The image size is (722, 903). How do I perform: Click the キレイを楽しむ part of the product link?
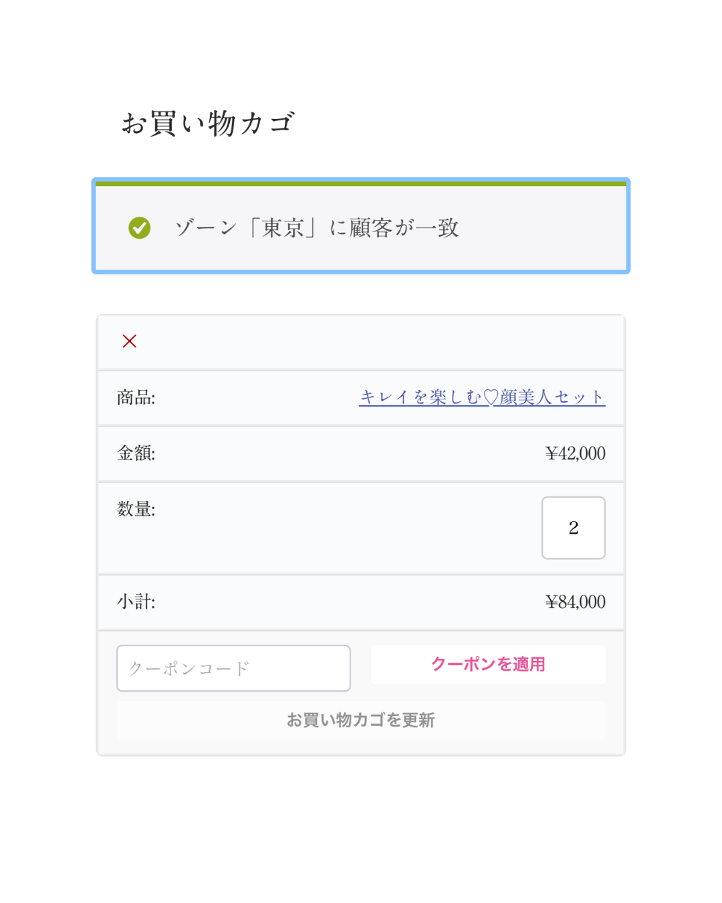pyautogui.click(x=420, y=397)
